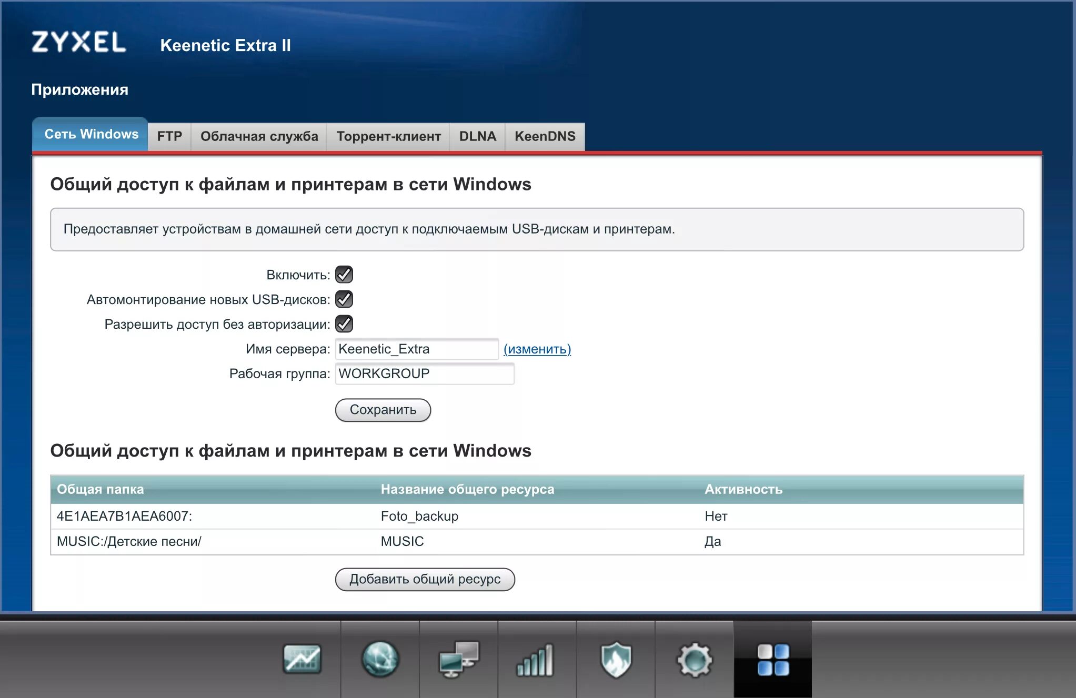This screenshot has height=698, width=1076.
Task: Click the Да activity cell
Action: point(712,542)
